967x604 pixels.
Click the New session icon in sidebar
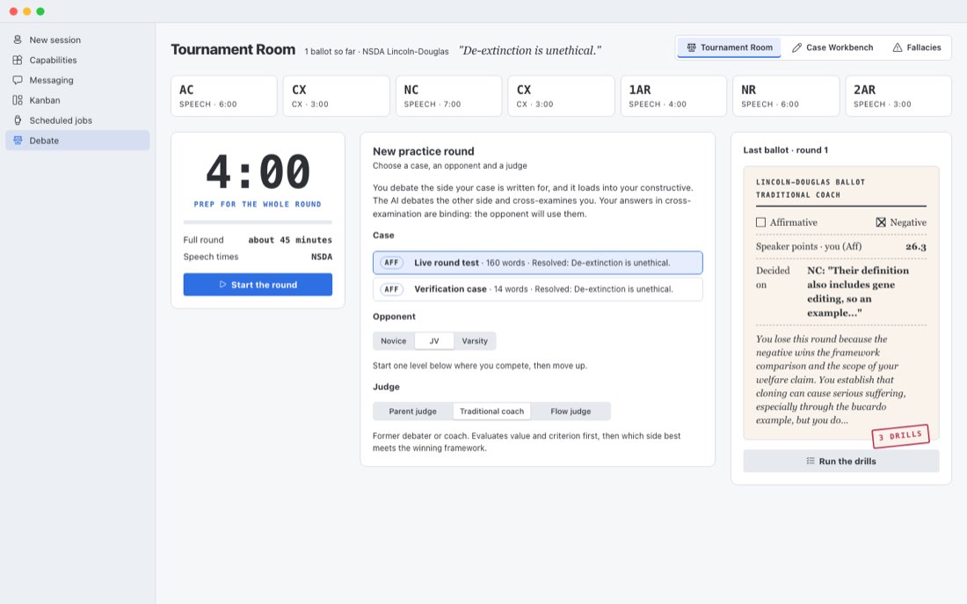18,40
